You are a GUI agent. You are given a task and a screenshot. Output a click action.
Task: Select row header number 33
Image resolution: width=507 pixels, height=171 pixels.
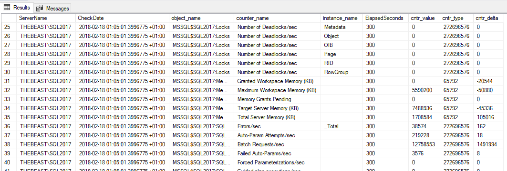pyautogui.click(x=8, y=99)
